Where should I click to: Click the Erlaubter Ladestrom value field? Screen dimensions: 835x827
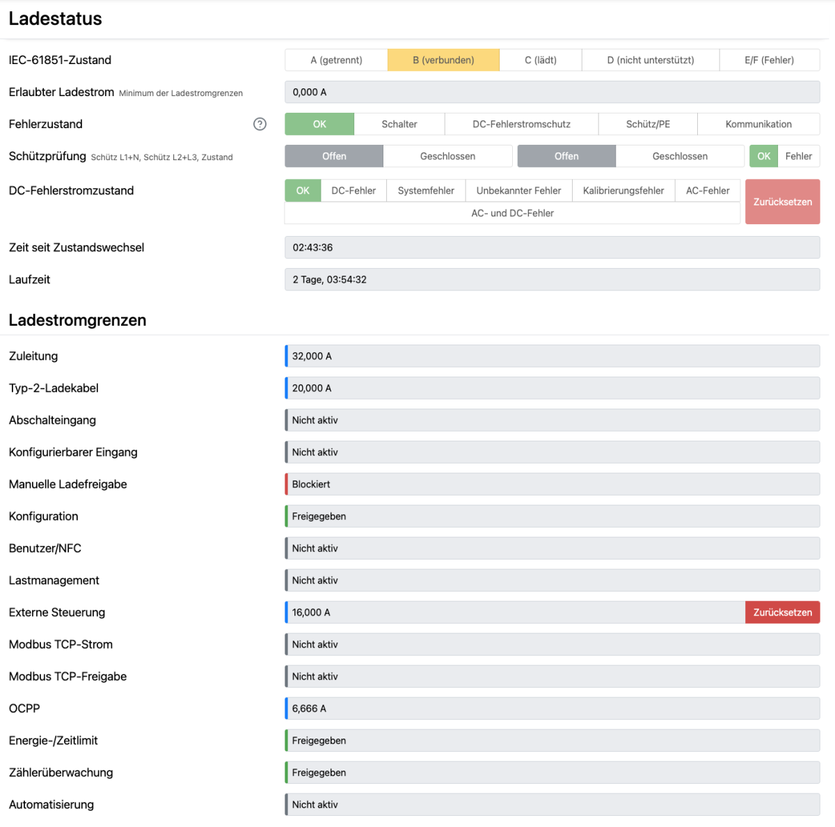click(x=552, y=92)
